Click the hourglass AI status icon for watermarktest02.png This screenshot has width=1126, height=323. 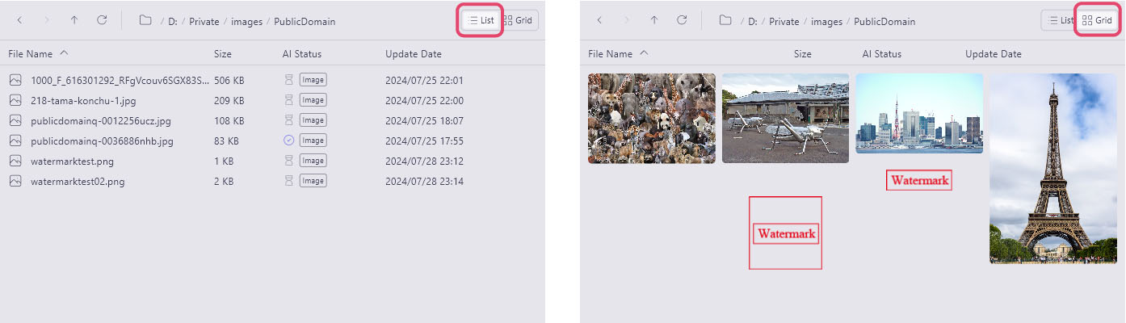289,181
